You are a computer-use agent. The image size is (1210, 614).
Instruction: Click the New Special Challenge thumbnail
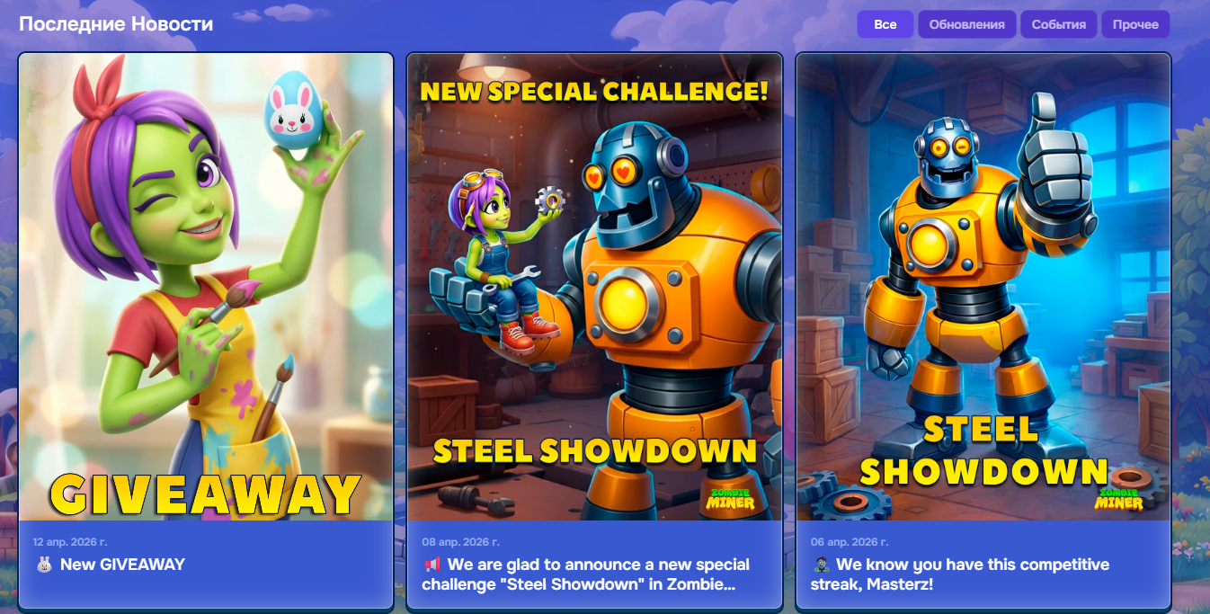click(594, 287)
